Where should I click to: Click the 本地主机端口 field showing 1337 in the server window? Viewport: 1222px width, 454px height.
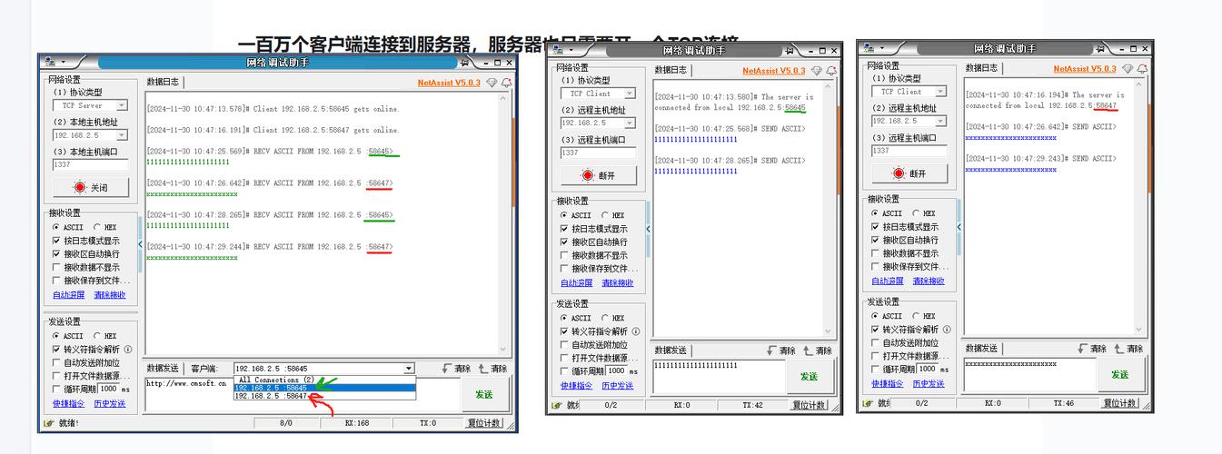90,165
